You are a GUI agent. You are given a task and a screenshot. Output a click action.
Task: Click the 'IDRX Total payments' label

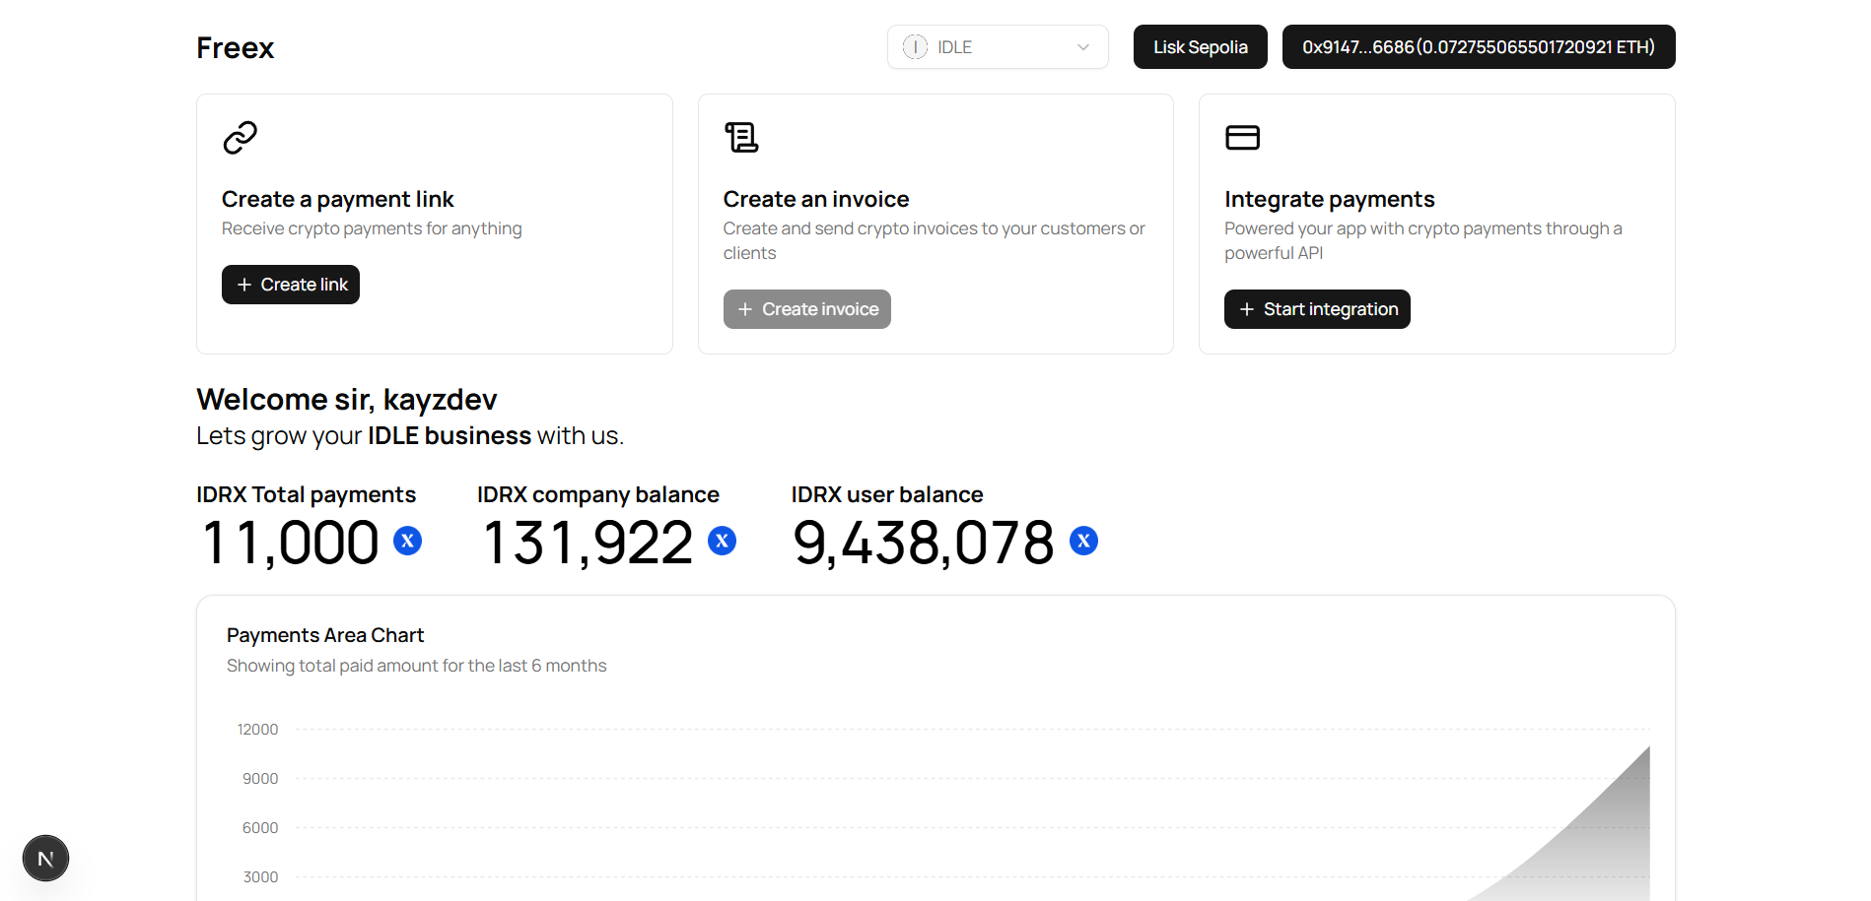click(x=306, y=494)
